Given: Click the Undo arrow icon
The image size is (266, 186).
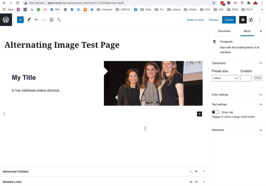Looking at the screenshot, I should tap(36, 20).
